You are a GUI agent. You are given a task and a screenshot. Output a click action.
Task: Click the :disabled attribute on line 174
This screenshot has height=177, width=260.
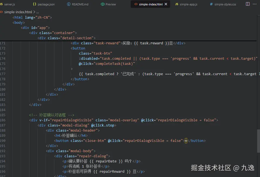(x=88, y=59)
